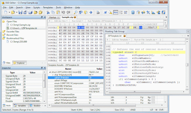Click the Save file disk icon

pos(20,12)
